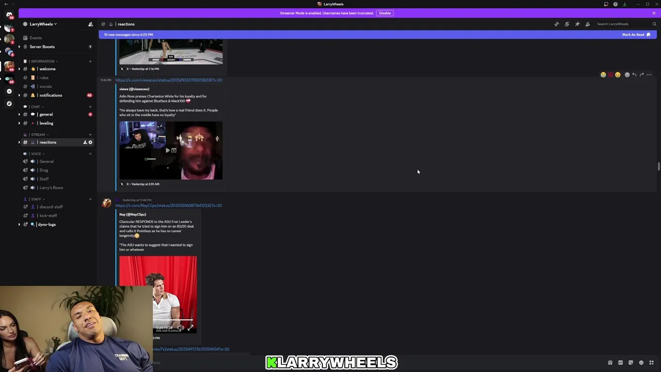Switch to the rules channel
This screenshot has width=661, height=372.
pos(57,78)
